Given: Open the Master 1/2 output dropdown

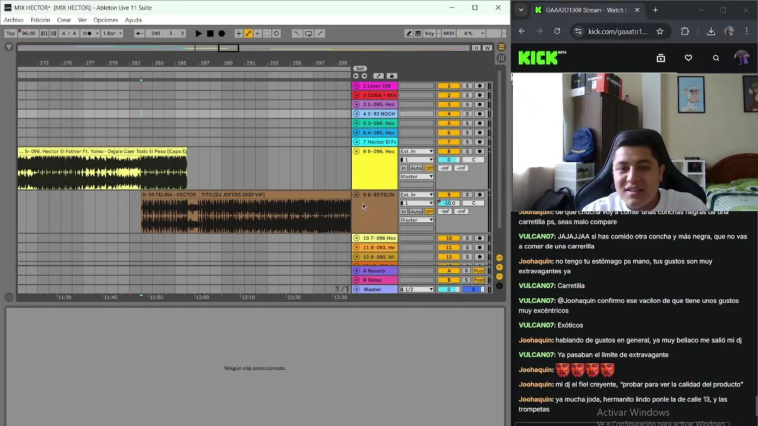Looking at the screenshot, I should coord(417,289).
